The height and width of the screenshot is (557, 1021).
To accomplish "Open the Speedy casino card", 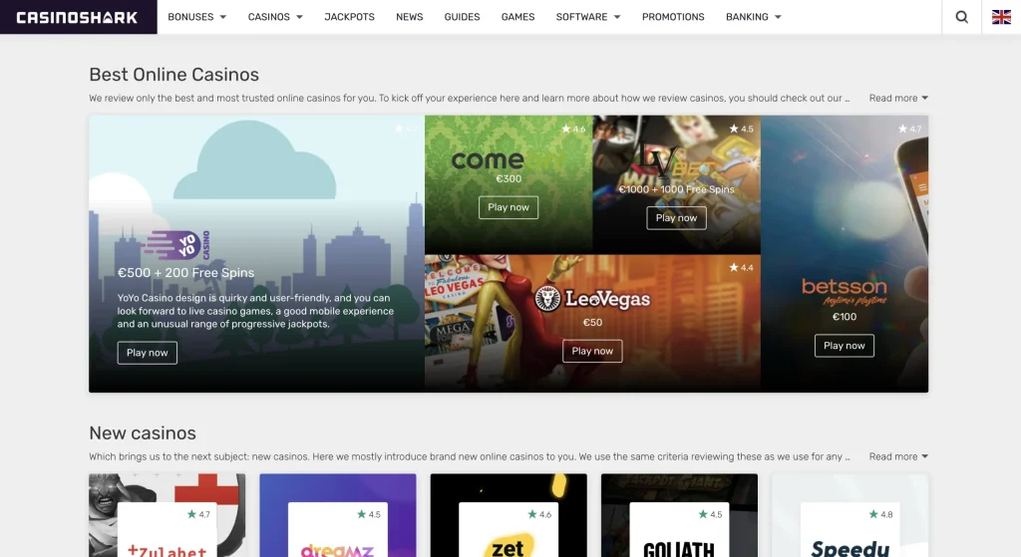I will [850, 515].
